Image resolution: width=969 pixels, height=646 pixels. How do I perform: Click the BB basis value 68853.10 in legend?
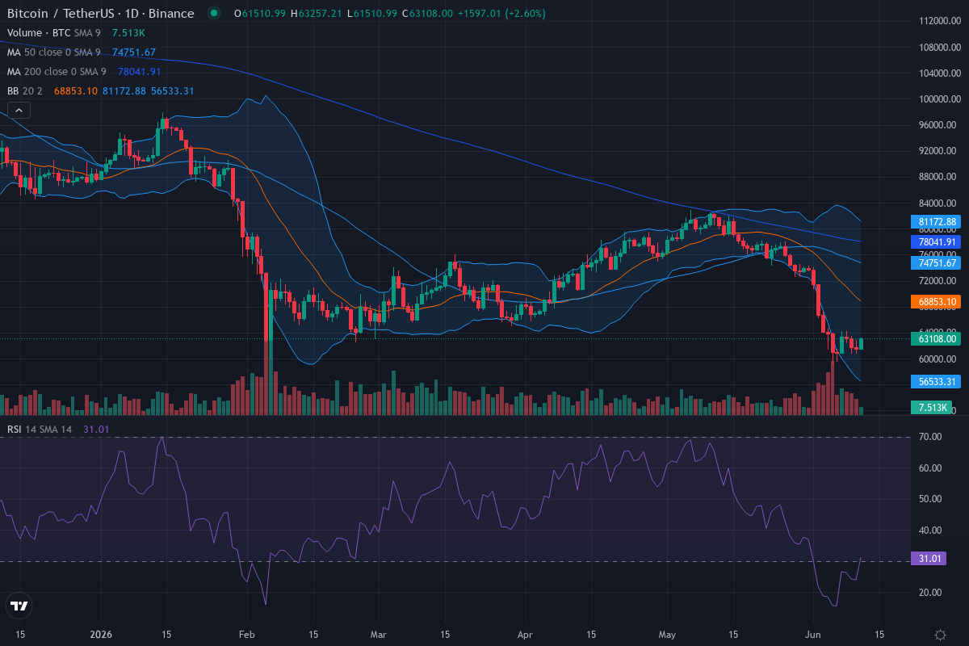[76, 90]
